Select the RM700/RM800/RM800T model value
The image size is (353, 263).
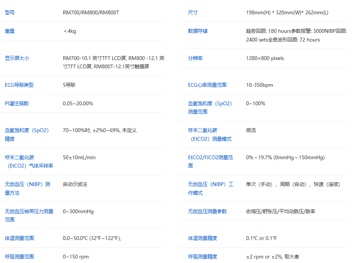click(93, 12)
